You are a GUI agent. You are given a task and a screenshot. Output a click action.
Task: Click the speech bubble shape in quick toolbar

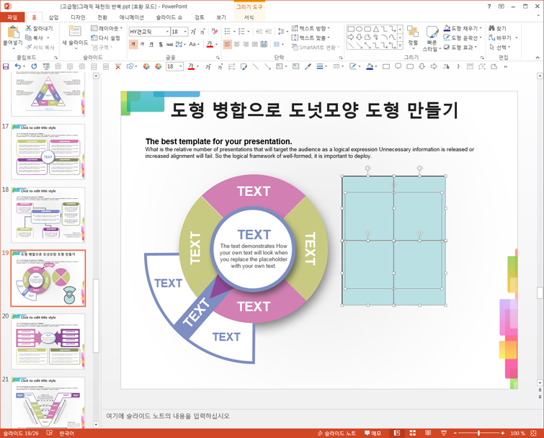(398, 66)
